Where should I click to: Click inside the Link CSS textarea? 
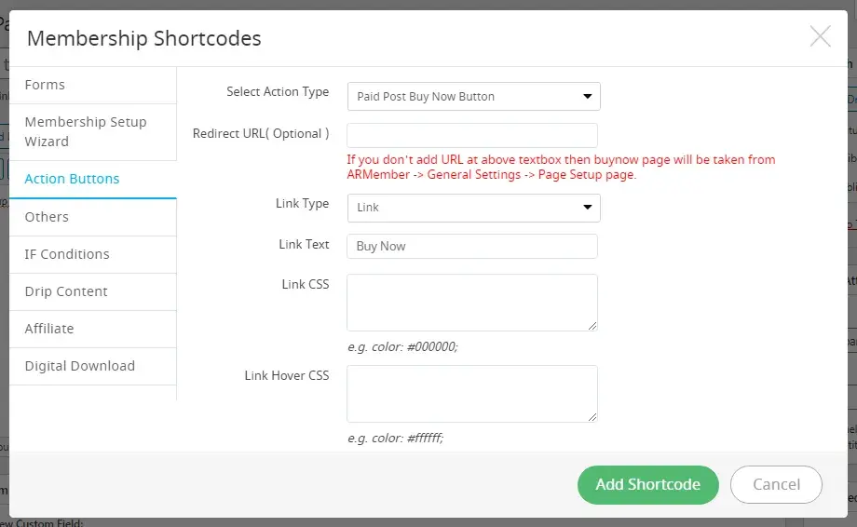(472, 302)
